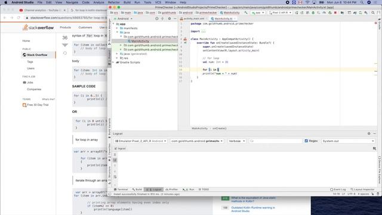Open the Build tool window tab
382x215 pixels.
point(137,189)
